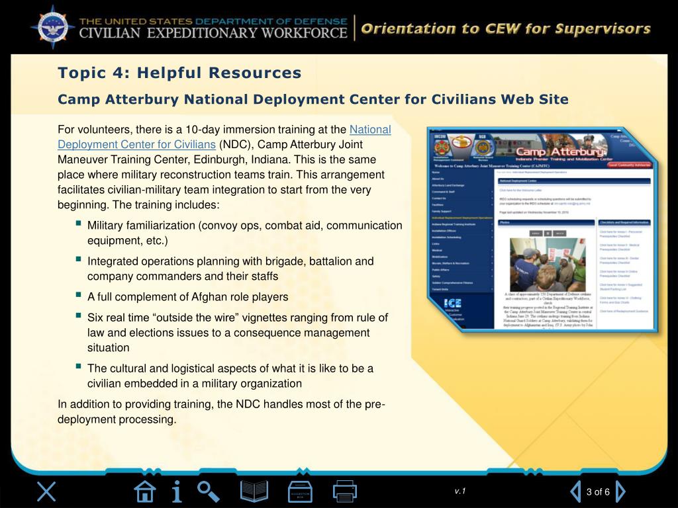The height and width of the screenshot is (508, 678).
Task: Click the 'v.1' version label
Action: pyautogui.click(x=460, y=491)
